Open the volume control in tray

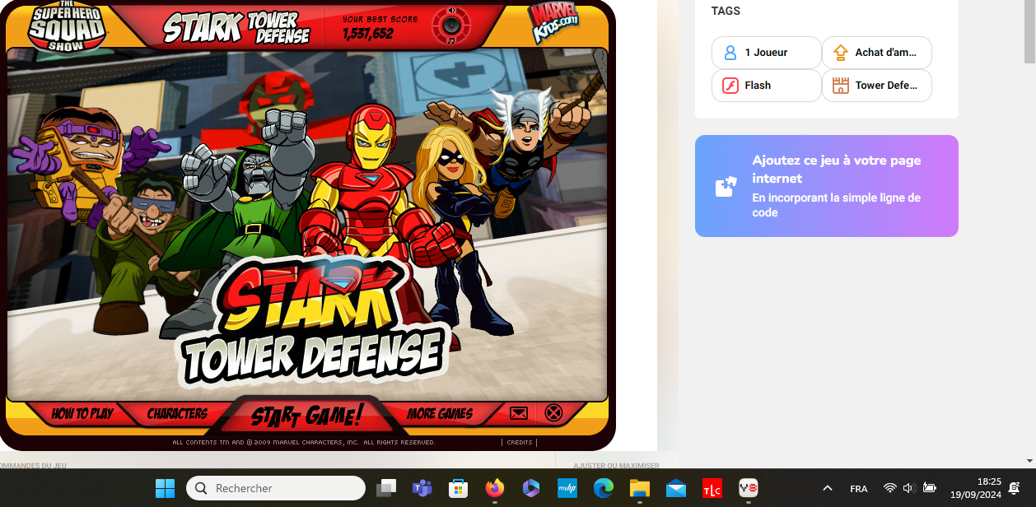[x=909, y=488]
